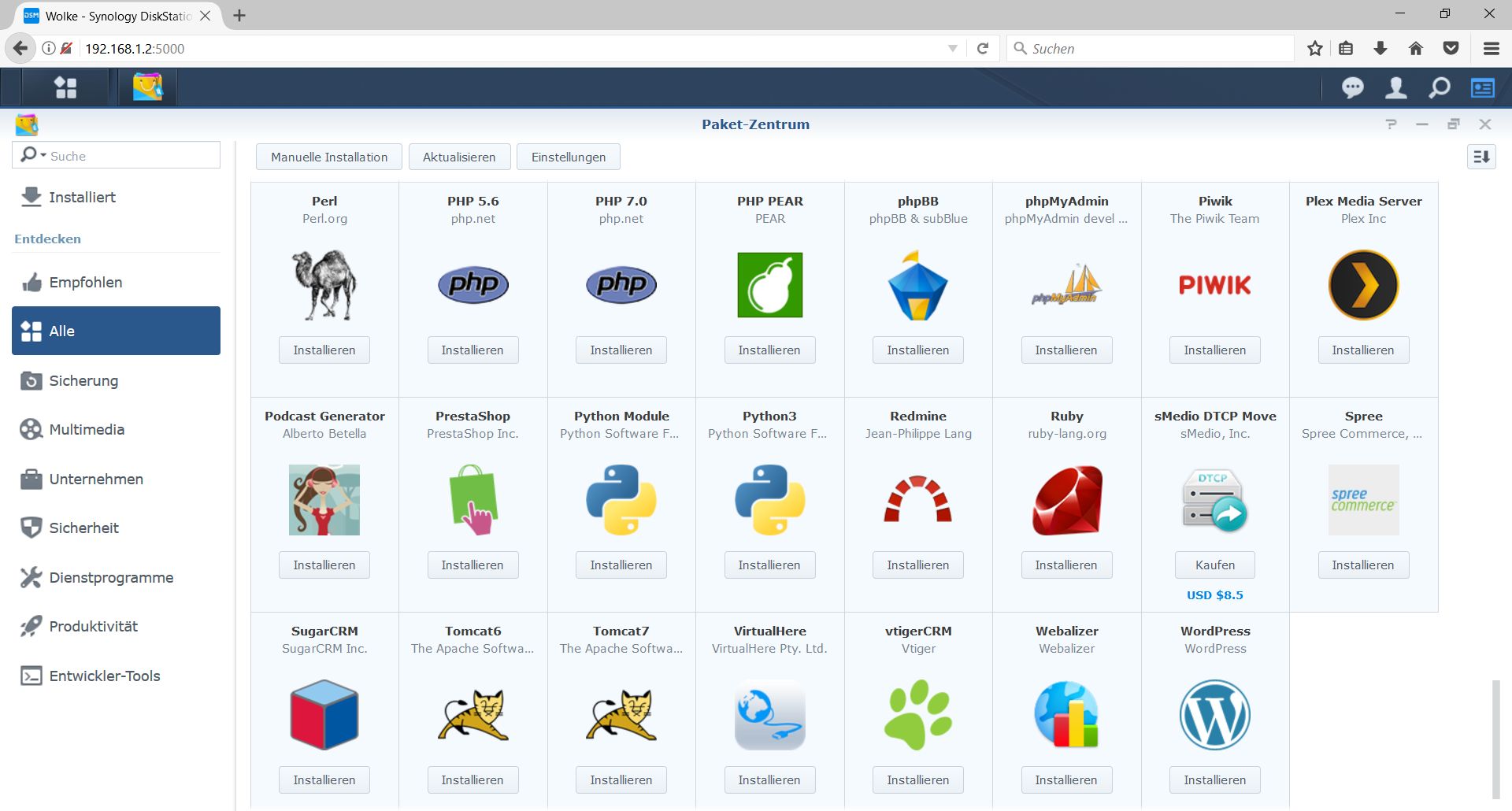This screenshot has height=811, width=1512.
Task: Open the browser downloads arrow icon
Action: (x=1380, y=49)
